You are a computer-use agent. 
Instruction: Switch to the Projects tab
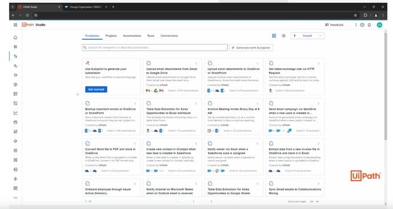click(x=111, y=36)
